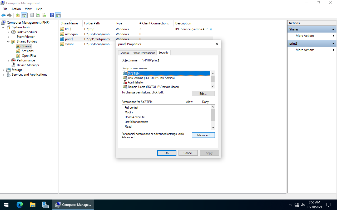Collapse the Shared Folders tree node

[8, 42]
